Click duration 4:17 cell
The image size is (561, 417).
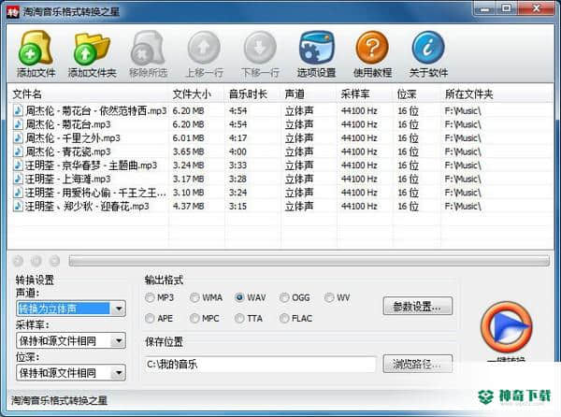click(237, 138)
